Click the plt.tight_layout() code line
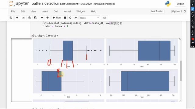The height and width of the screenshot is (109, 195). click(x=45, y=36)
